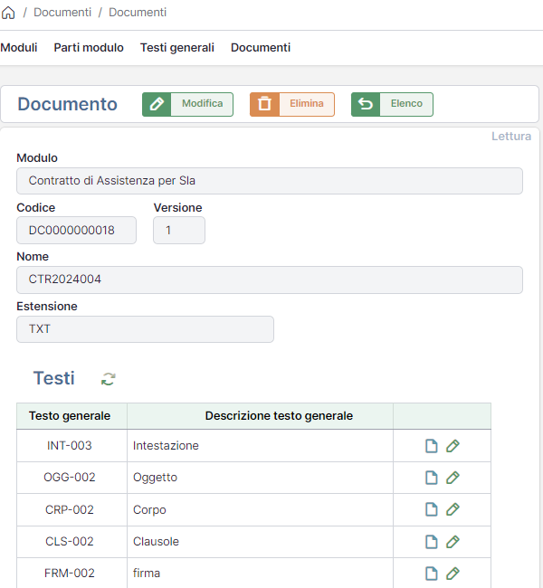543x588 pixels.
Task: Edit the FRM-002 firma entry
Action: pyautogui.click(x=453, y=574)
